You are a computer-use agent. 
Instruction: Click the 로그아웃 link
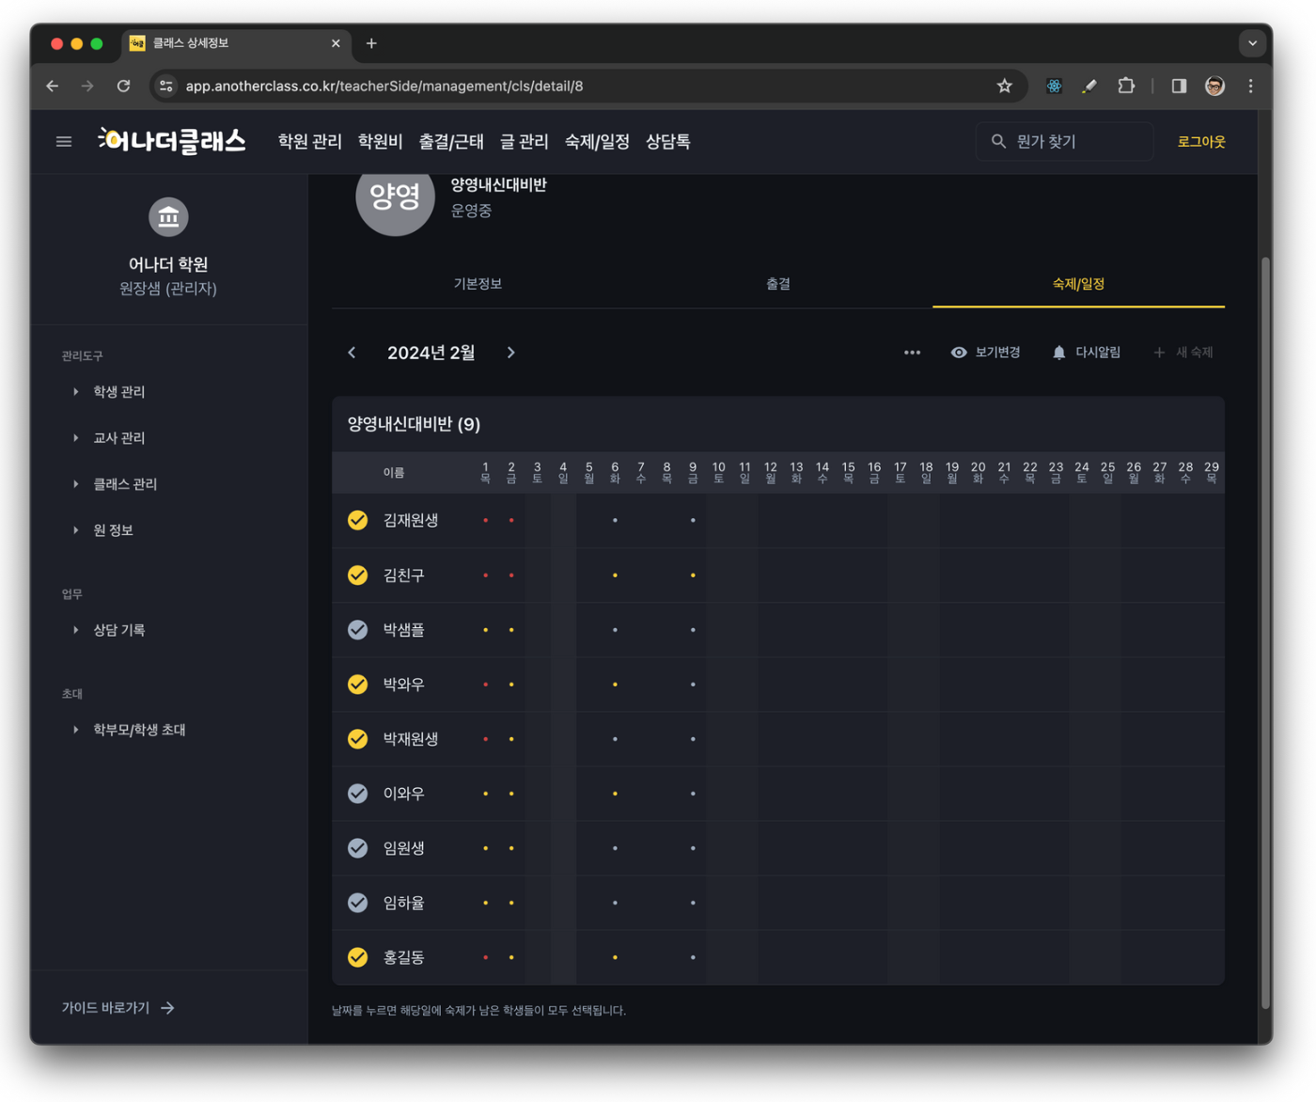click(1201, 141)
